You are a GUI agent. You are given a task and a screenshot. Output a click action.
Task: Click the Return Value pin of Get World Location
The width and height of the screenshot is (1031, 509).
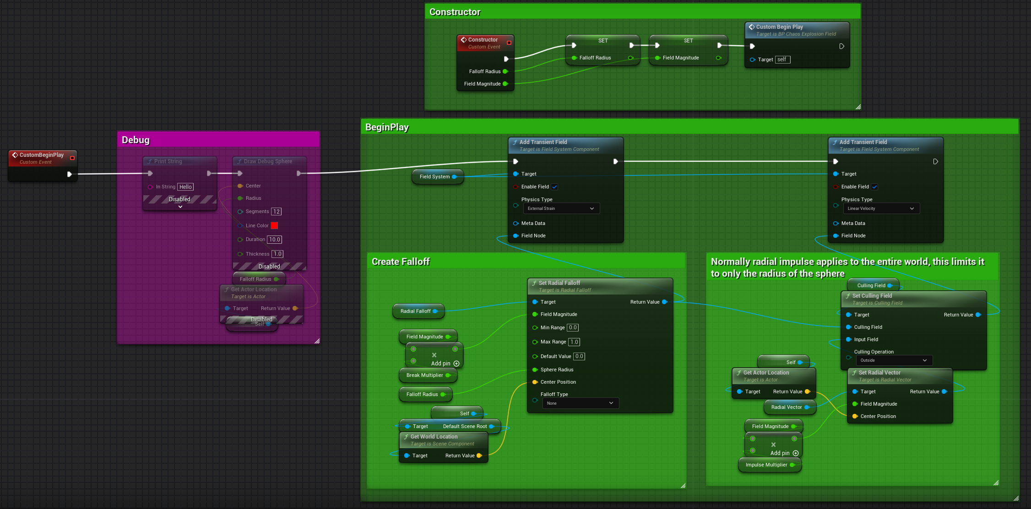pyautogui.click(x=479, y=455)
